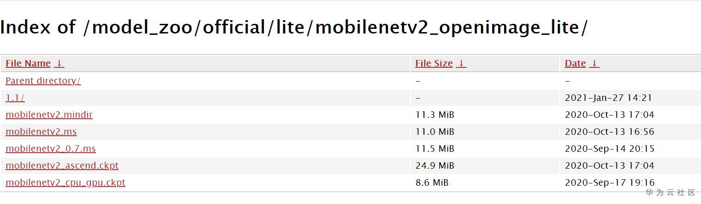Sort listing by the File Size header

click(434, 64)
